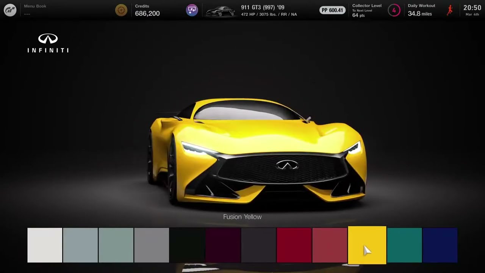Open the Menu Book label
Viewport: 485px width, 273px height.
click(x=35, y=6)
